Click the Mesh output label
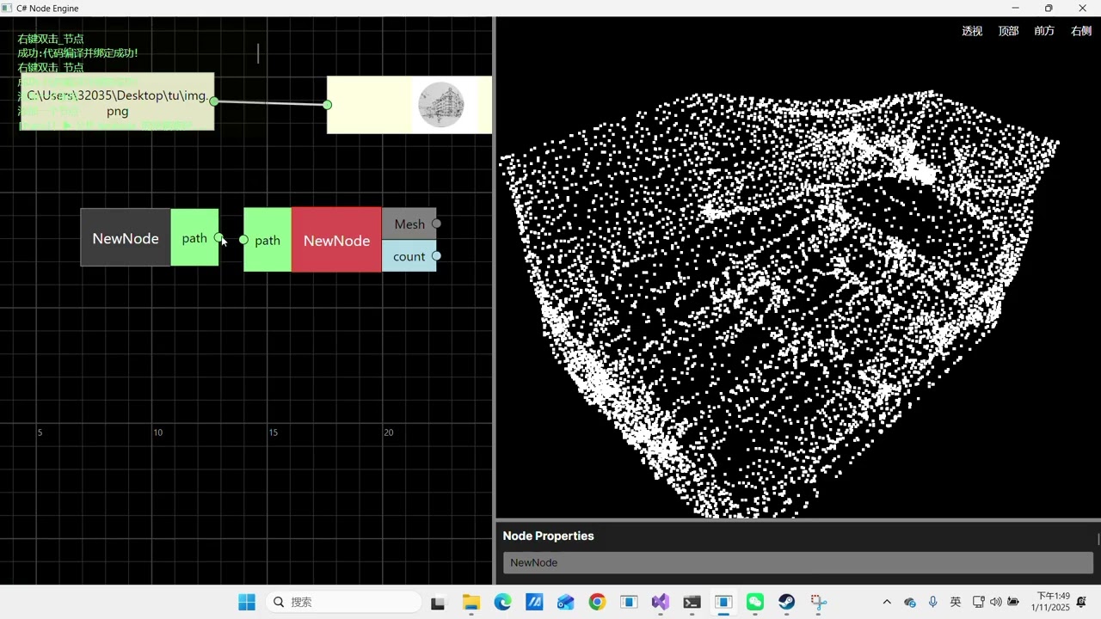 click(409, 224)
